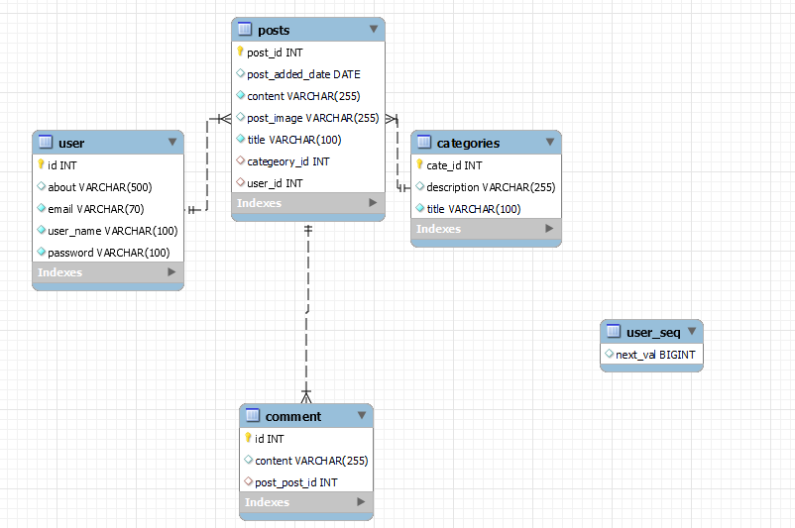Image resolution: width=795 pixels, height=528 pixels.
Task: Click the post_post_id foreign key icon
Action: (249, 481)
